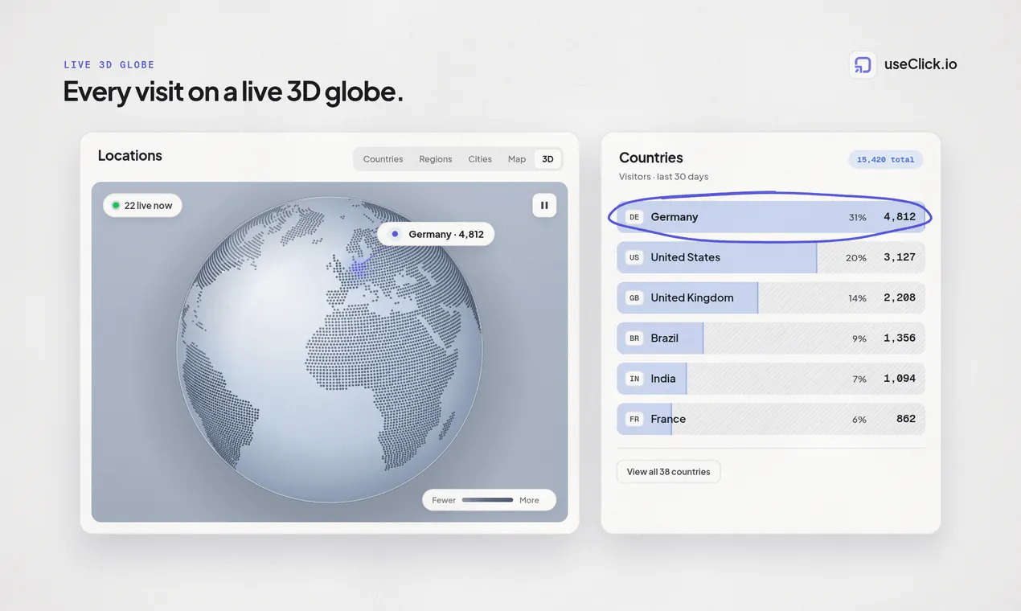Click the useClick.io brand name

point(921,64)
